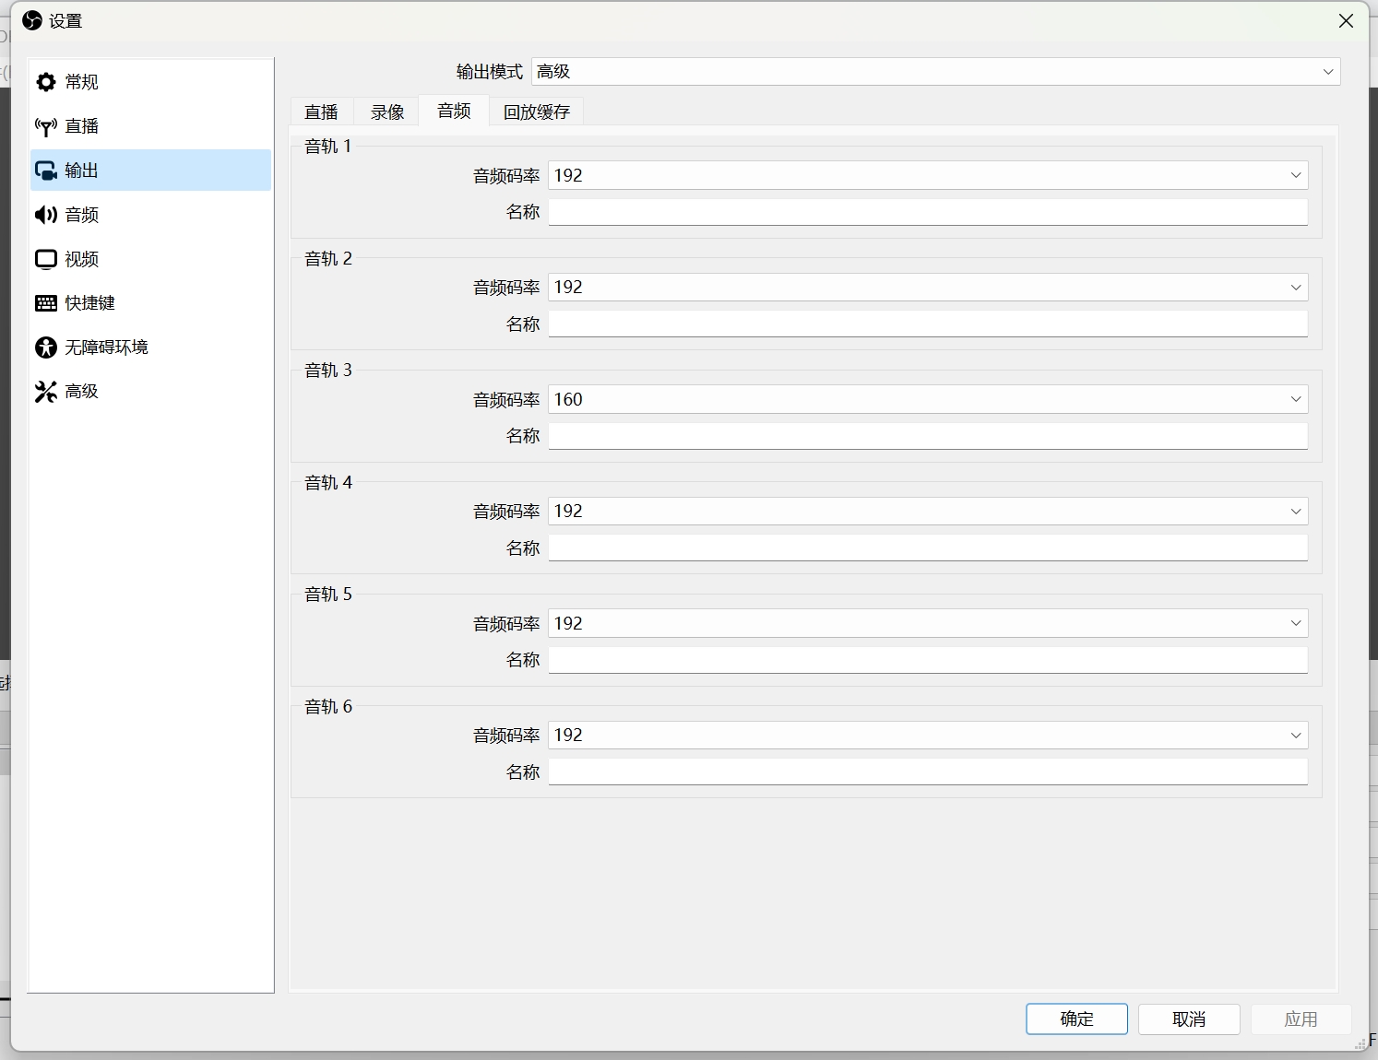Image resolution: width=1378 pixels, height=1060 pixels.
Task: Open 直播 section via antenna icon
Action: [x=46, y=126]
